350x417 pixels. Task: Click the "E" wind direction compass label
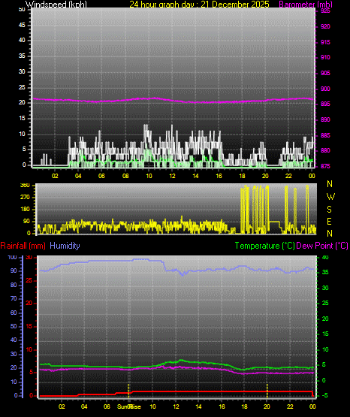[x=329, y=221]
